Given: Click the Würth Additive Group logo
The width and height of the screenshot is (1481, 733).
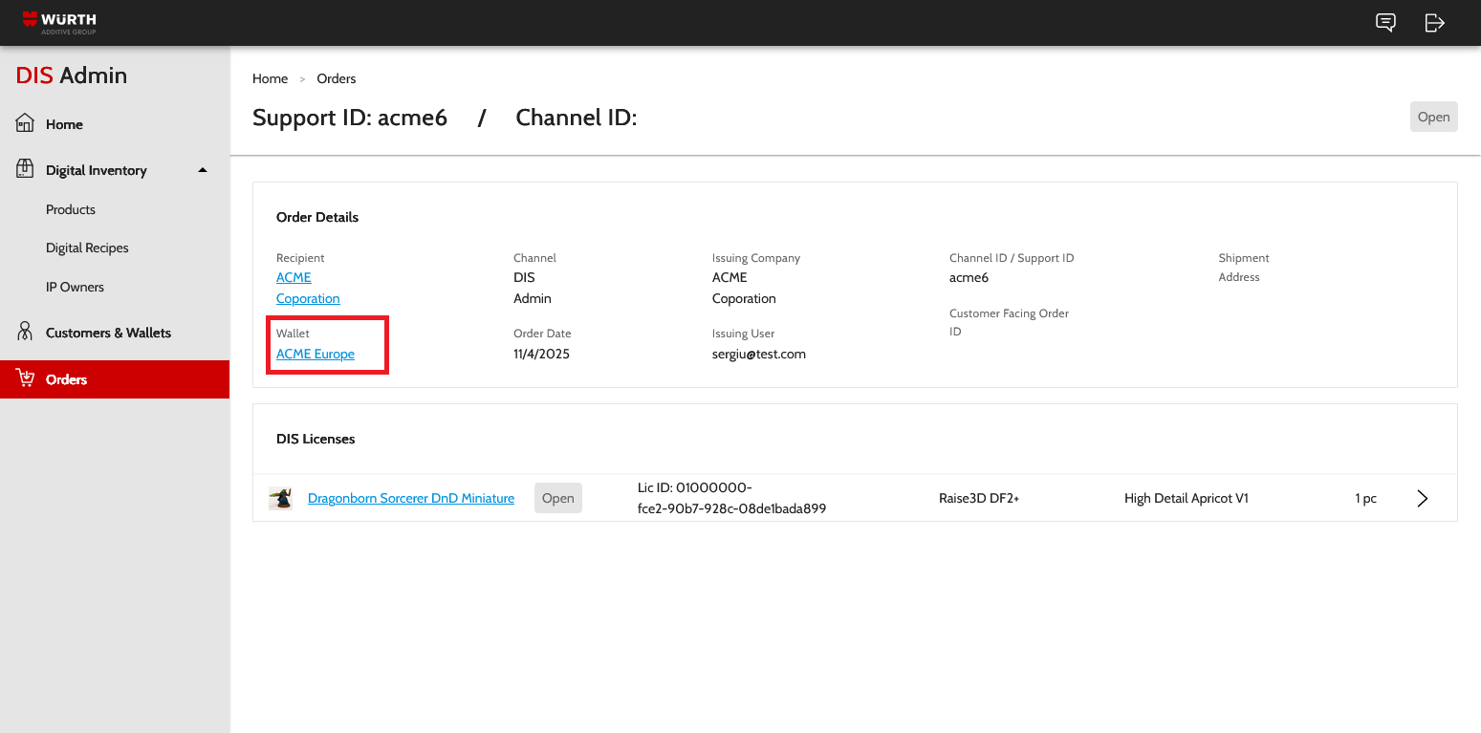Looking at the screenshot, I should [59, 22].
